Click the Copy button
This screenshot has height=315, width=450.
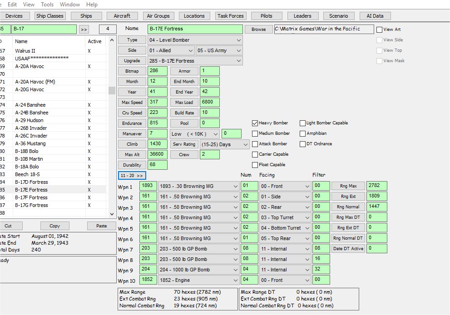point(54,226)
